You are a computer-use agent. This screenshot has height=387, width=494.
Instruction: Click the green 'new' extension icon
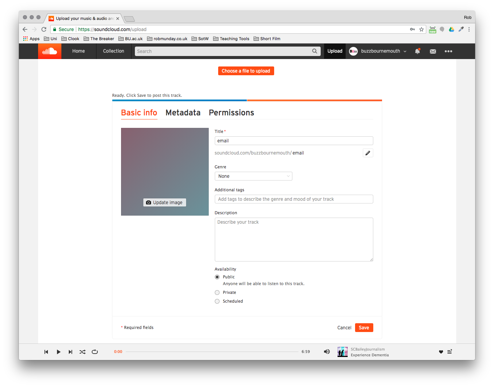coord(433,30)
